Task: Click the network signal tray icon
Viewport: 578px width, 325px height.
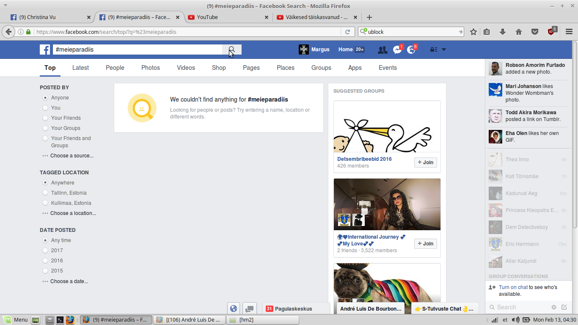Action: [494, 319]
